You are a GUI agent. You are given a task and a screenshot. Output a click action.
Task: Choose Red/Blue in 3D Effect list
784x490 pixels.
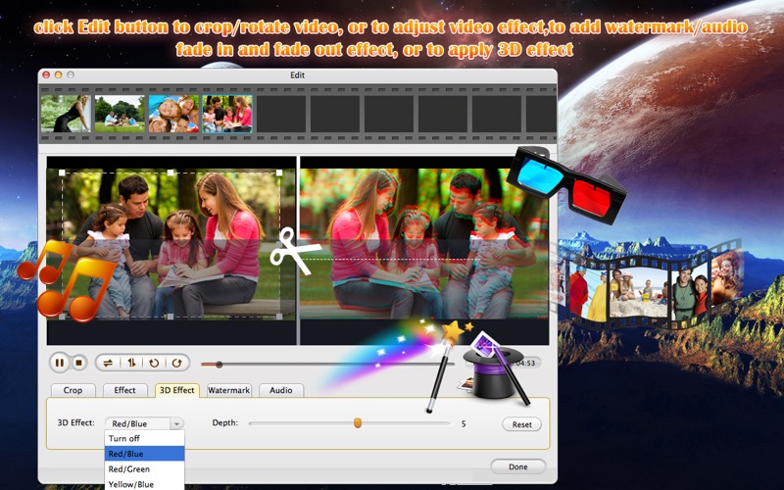coord(144,454)
